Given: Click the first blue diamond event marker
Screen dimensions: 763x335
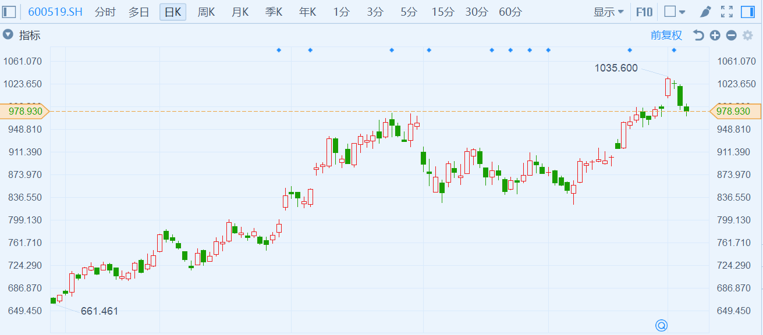Looking at the screenshot, I should click(x=279, y=50).
